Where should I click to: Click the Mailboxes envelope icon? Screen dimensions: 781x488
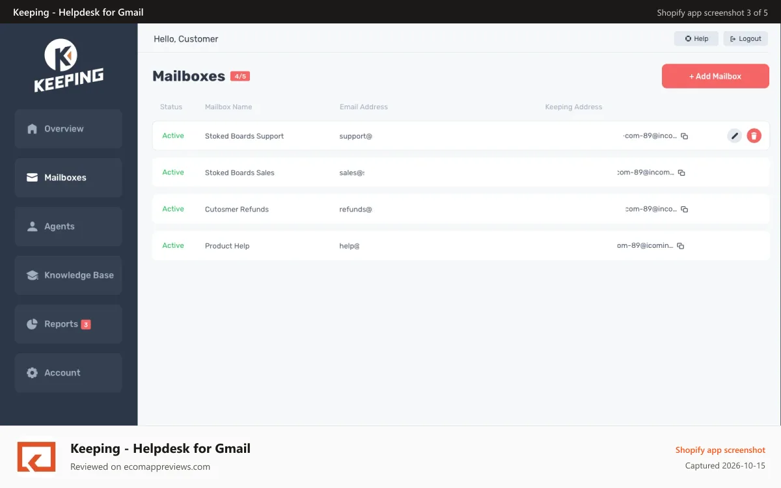(x=32, y=178)
